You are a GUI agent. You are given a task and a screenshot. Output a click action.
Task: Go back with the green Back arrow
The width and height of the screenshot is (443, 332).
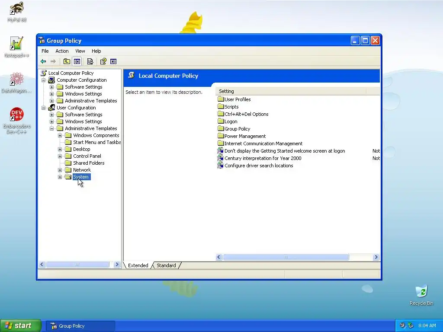pos(43,61)
